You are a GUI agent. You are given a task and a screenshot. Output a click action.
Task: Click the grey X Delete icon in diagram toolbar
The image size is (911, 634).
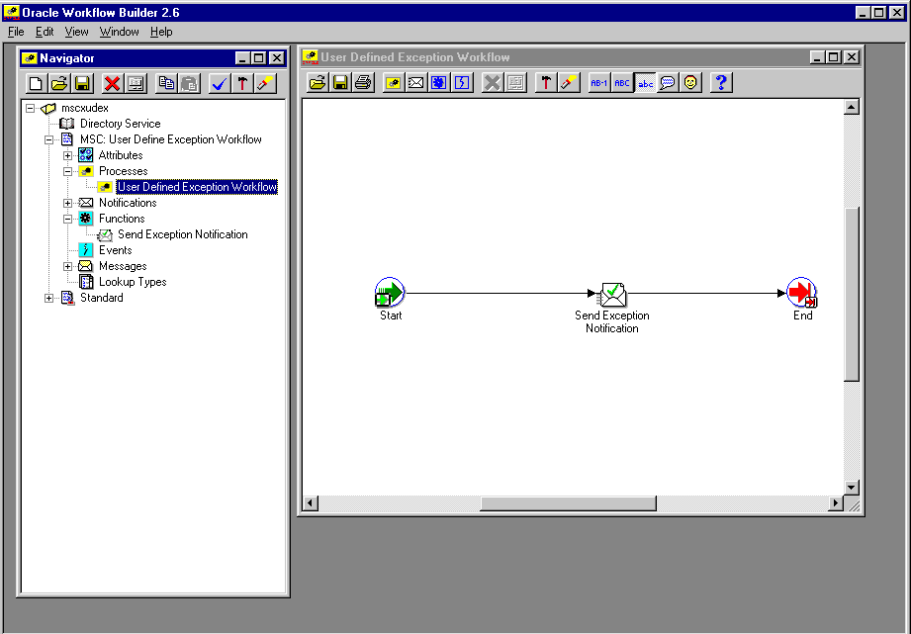tap(493, 82)
